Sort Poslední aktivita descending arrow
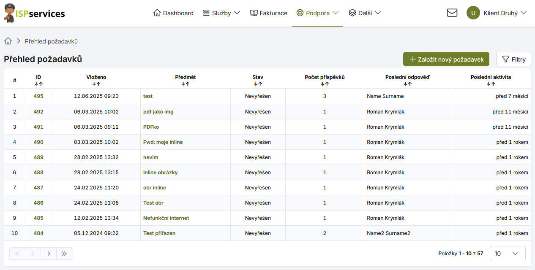 point(489,84)
